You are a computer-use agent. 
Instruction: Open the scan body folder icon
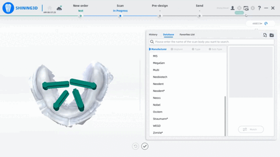272,35
